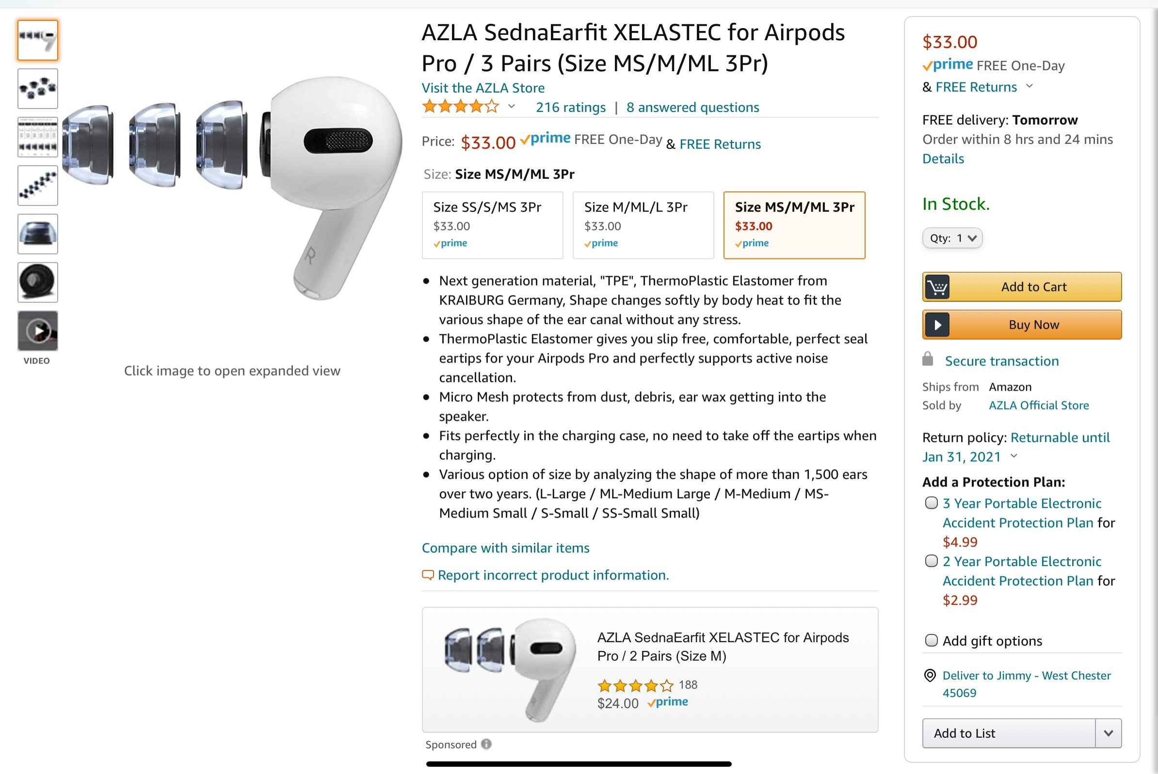Viewport: 1158px width, 774px height.
Task: Enable Add gift options checkbox
Action: pyautogui.click(x=932, y=640)
